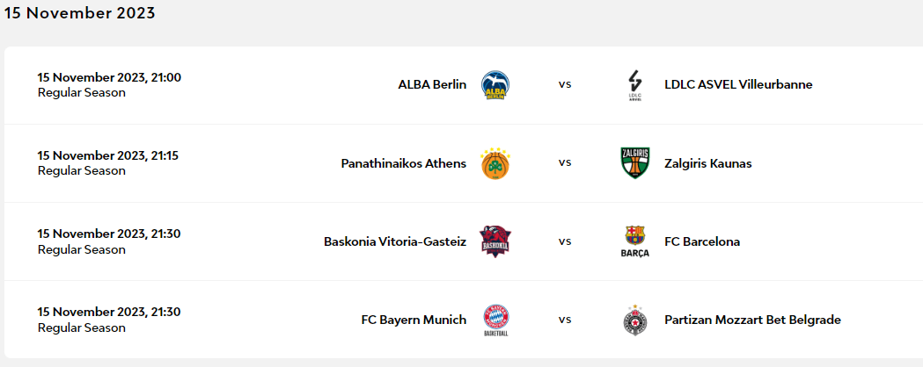923x367 pixels.
Task: Select the Zalgiris Kaunas team name
Action: coord(708,163)
